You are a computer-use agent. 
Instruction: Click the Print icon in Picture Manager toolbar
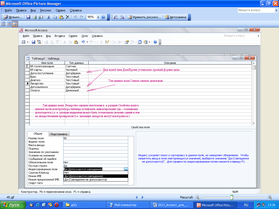tap(35, 17)
